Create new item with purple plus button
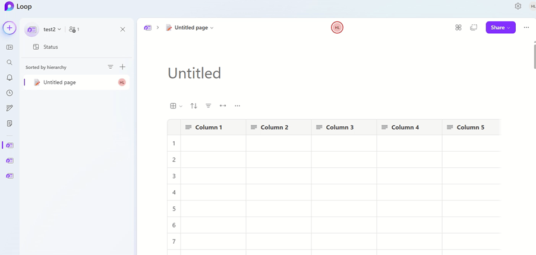The image size is (536, 255). pyautogui.click(x=10, y=28)
